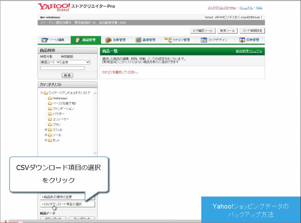Select the ブラシ category
This screenshot has height=223, width=301.
tap(57, 125)
